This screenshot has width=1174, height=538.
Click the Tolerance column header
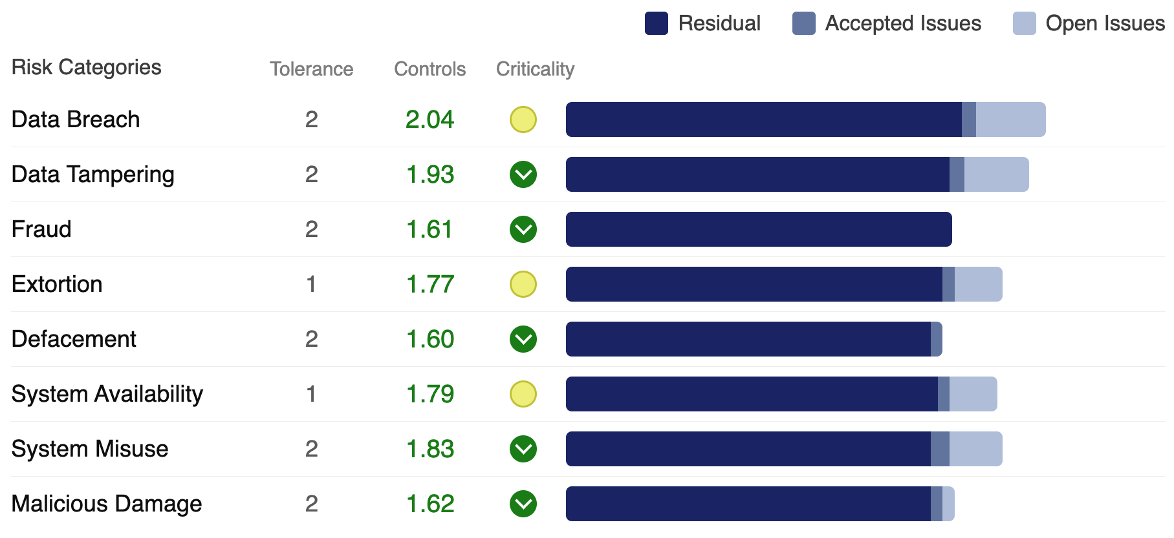pyautogui.click(x=312, y=69)
